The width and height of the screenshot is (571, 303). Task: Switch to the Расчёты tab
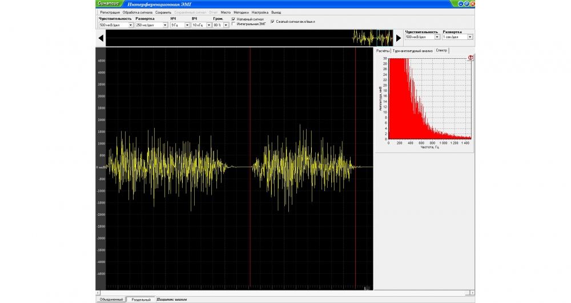(383, 51)
